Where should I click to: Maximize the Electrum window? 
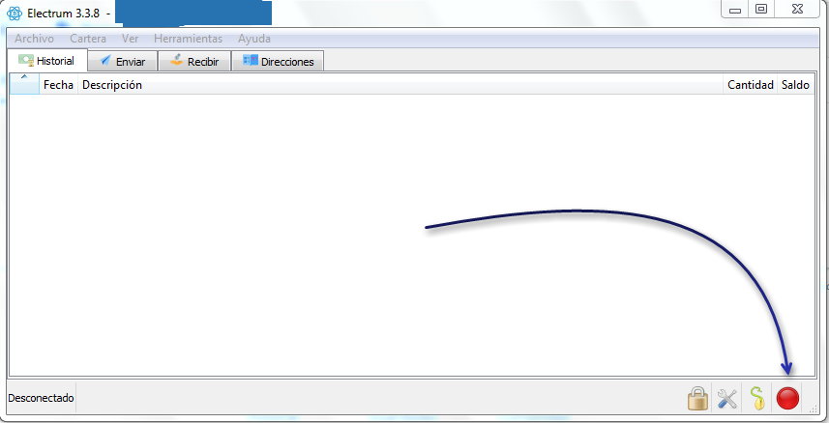click(761, 10)
